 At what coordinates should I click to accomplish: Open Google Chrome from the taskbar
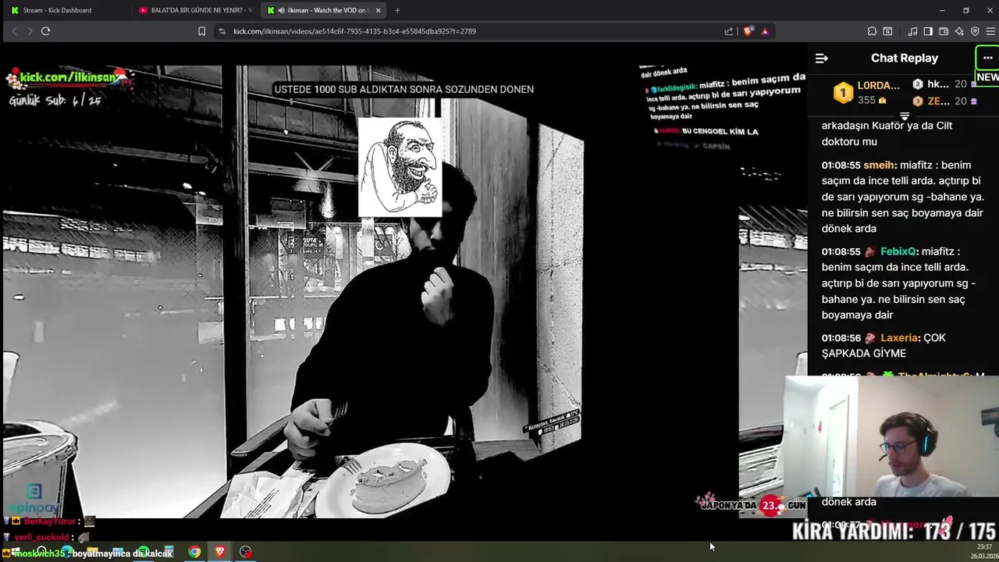coord(194,552)
